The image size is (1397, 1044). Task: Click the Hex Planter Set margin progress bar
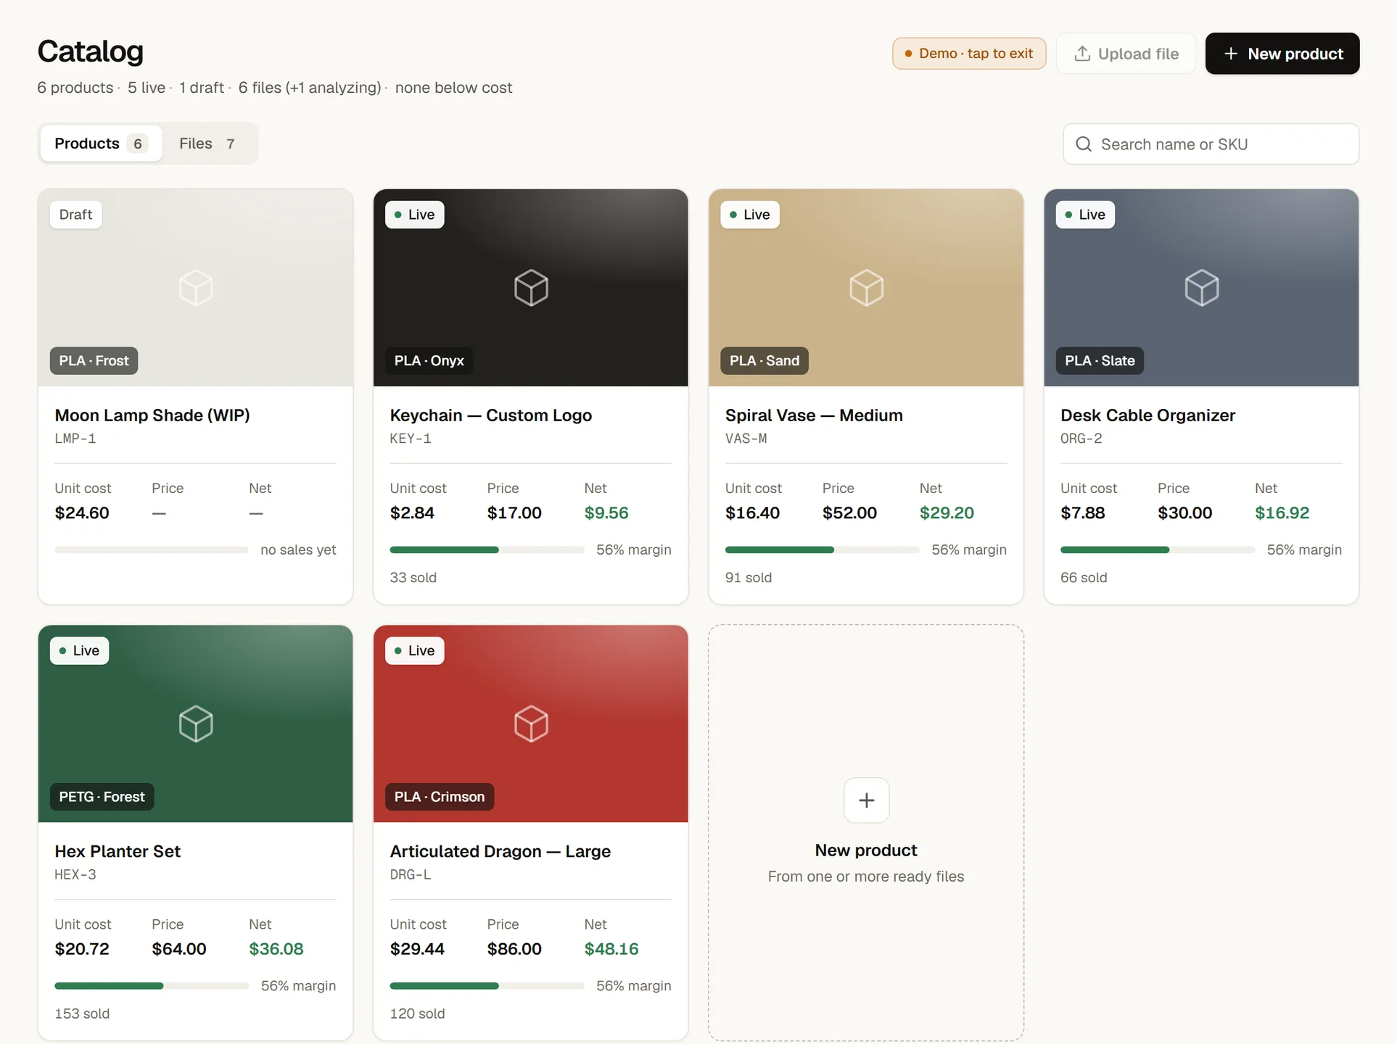click(152, 986)
